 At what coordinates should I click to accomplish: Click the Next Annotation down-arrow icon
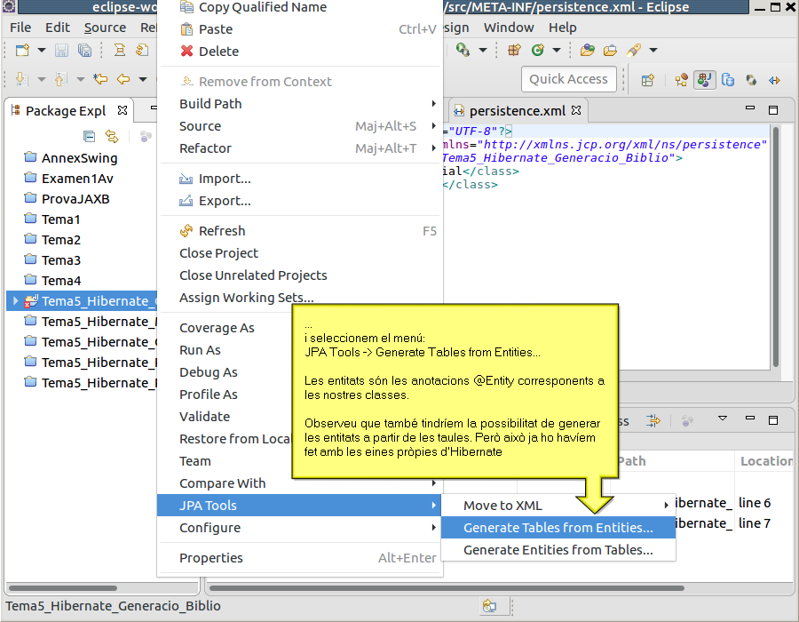click(21, 79)
